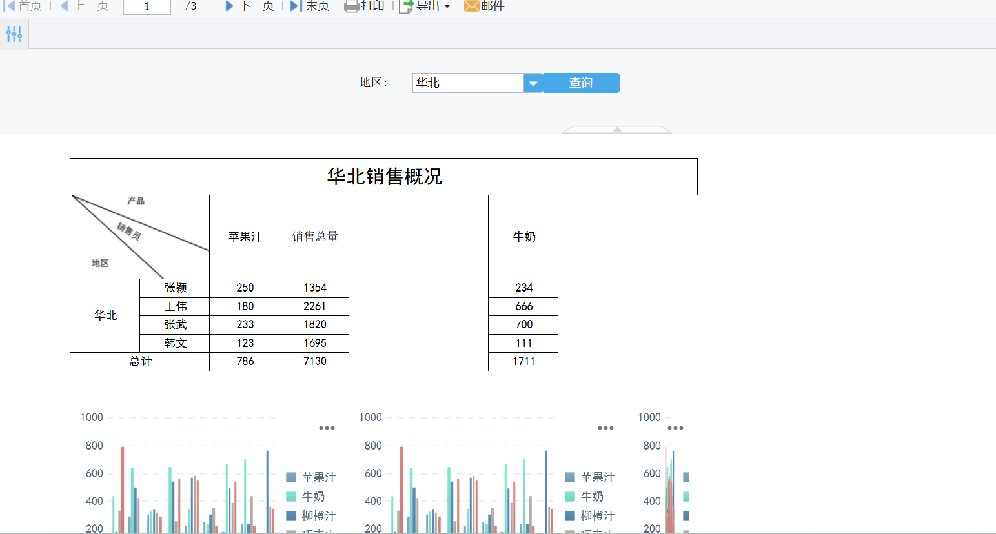
Task: Jump to last page 末页
Action: tap(310, 6)
